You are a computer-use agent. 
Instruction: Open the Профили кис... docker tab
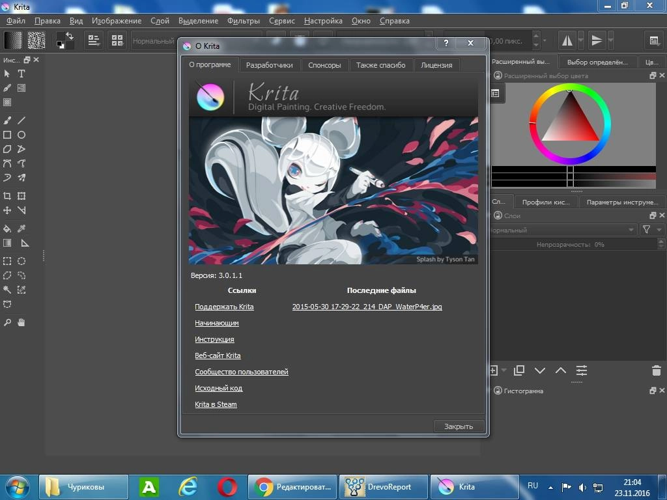[x=546, y=202]
